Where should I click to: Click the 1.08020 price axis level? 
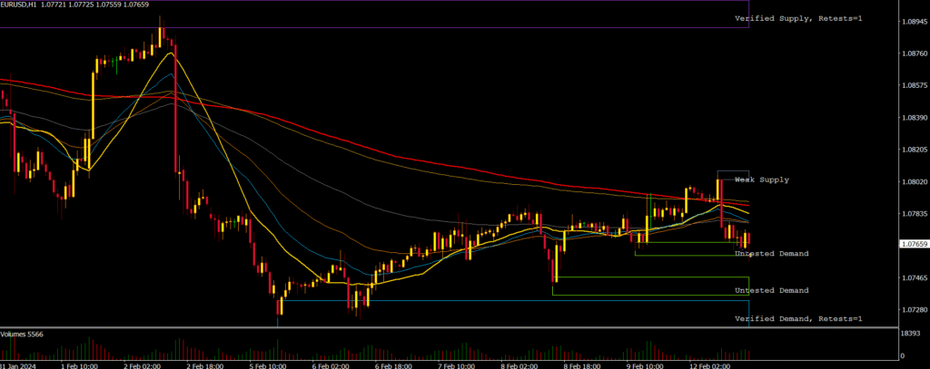[912, 181]
